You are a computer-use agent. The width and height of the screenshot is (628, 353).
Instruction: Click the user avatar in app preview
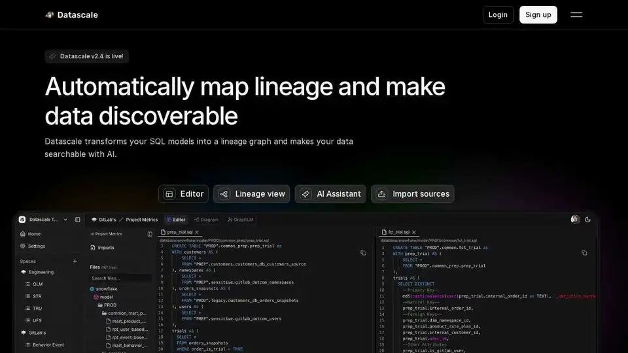[x=575, y=220]
